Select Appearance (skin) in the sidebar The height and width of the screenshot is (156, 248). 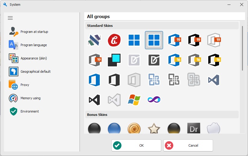[28, 58]
